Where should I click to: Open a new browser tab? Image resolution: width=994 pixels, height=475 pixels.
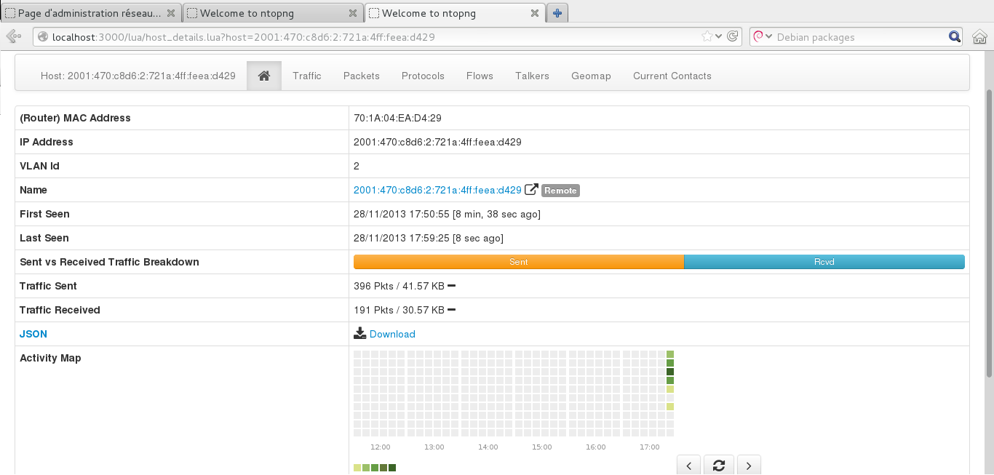pos(557,13)
